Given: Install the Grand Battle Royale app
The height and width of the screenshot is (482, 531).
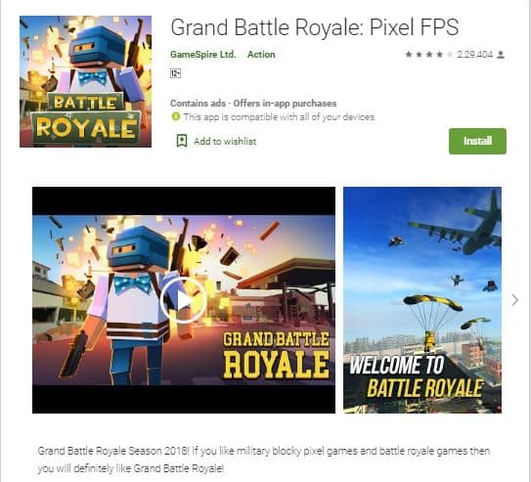Looking at the screenshot, I should (477, 141).
